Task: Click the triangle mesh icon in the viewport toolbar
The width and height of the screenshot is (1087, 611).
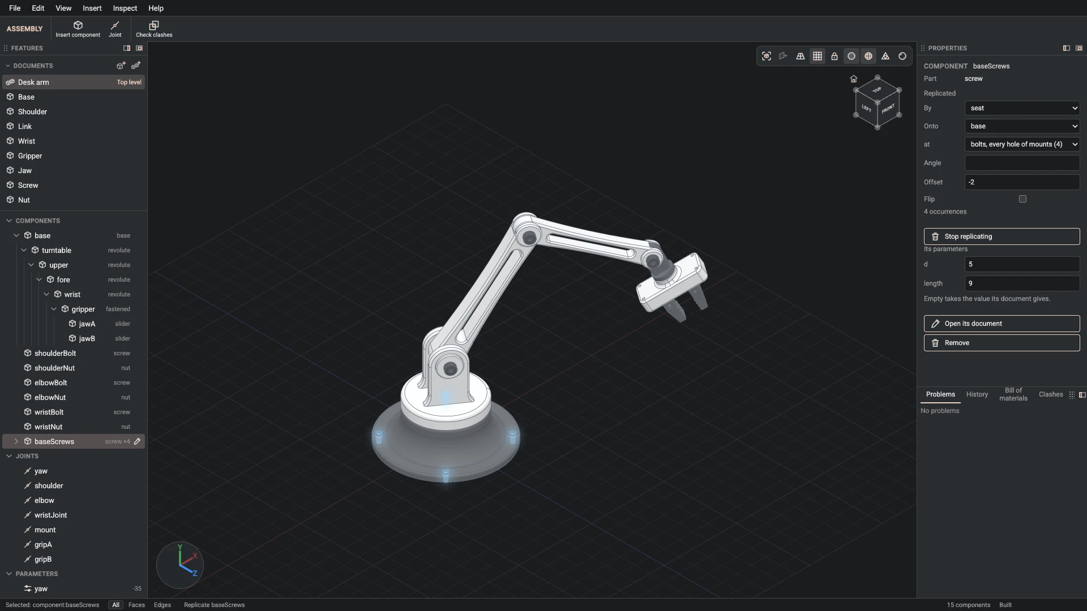Action: click(885, 56)
